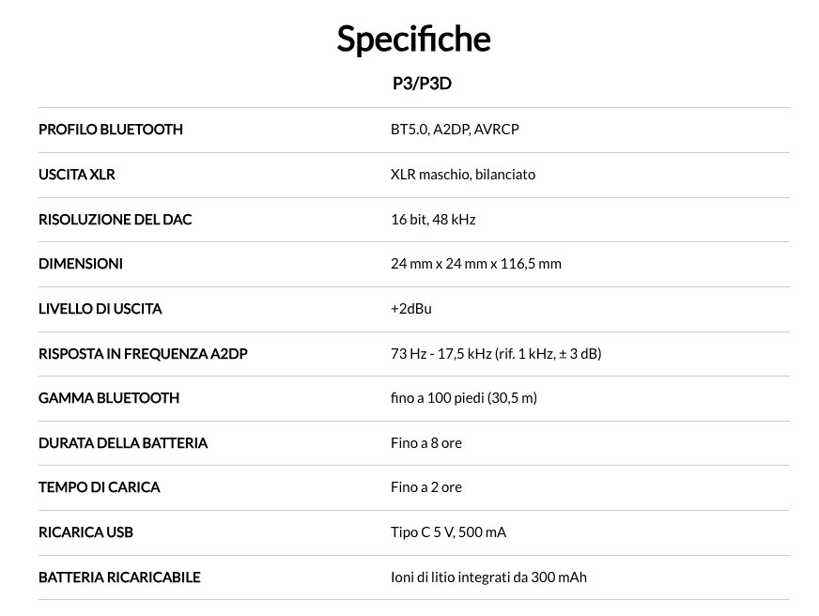Select the PROFILO BLUETOOTH row label
Viewport: 819px width, 616px height.
coord(111,130)
